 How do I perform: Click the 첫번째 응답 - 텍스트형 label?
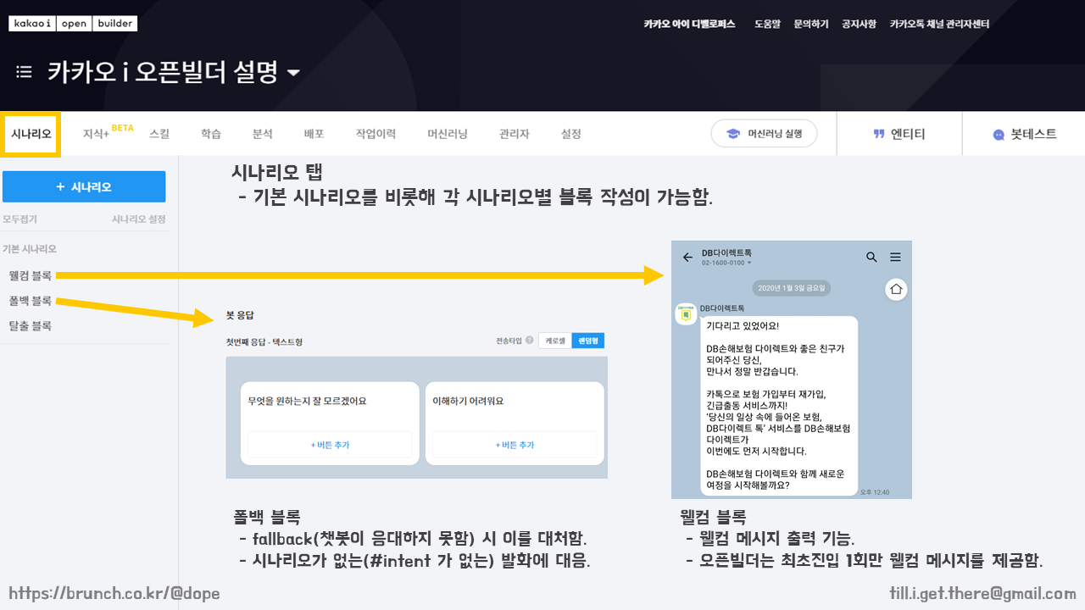264,341
